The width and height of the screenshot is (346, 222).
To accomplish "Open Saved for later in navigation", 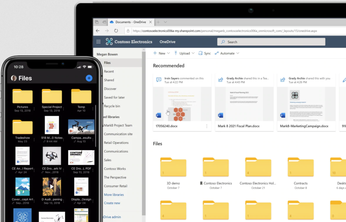I will tap(114, 98).
